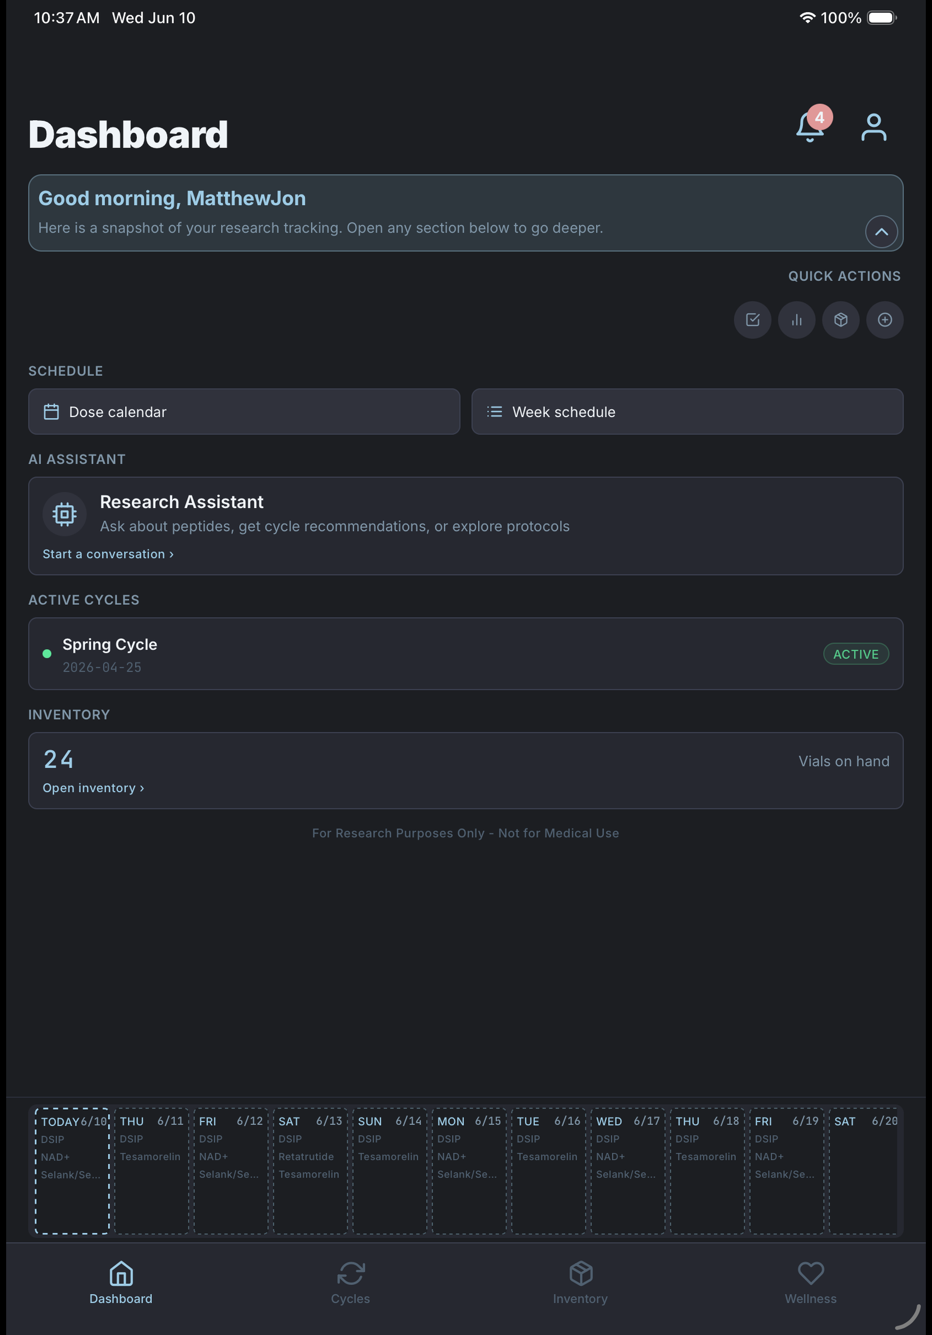Open the Spring Cycle card
The width and height of the screenshot is (932, 1335).
[x=465, y=654]
